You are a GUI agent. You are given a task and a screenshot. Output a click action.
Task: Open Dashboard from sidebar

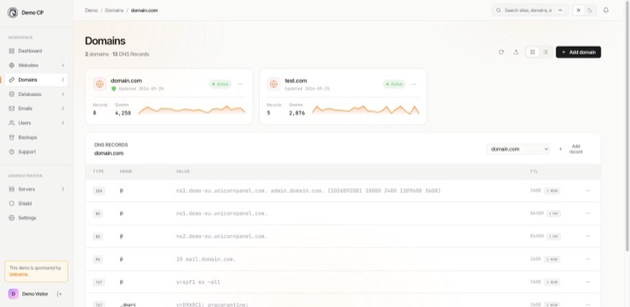coord(36,51)
